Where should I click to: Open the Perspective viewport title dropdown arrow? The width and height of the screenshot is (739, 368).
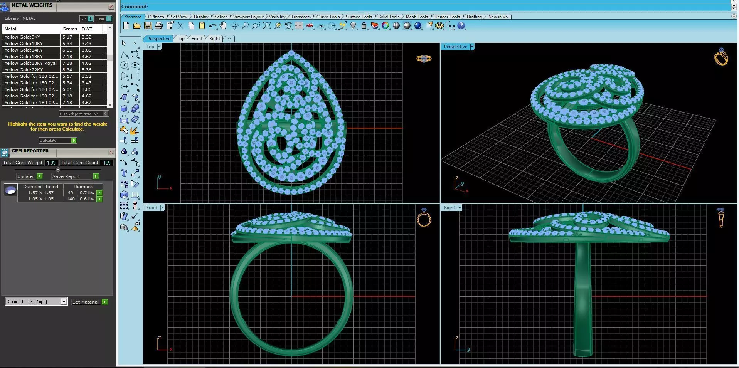click(x=472, y=47)
